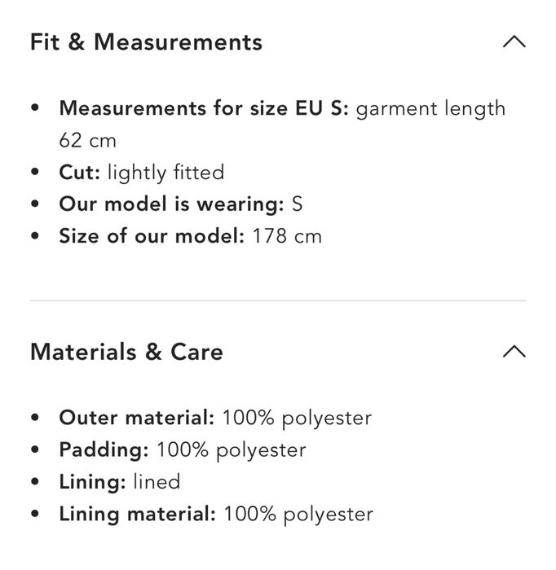Click the "Lining material" label
The image size is (556, 570).
click(138, 514)
